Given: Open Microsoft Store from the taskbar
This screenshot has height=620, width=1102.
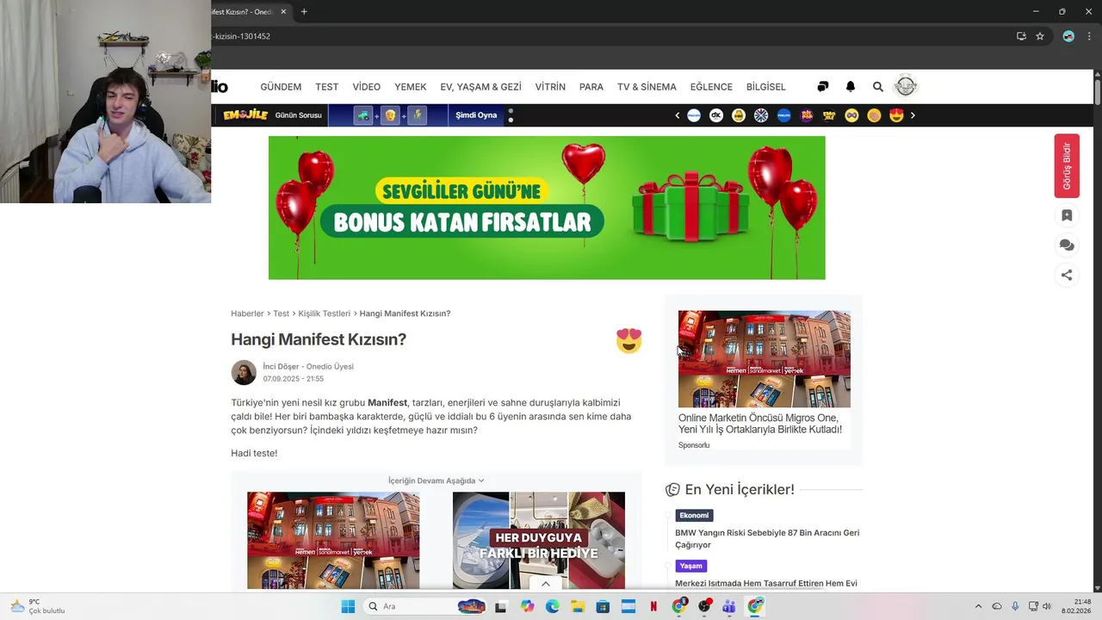Looking at the screenshot, I should (x=603, y=606).
